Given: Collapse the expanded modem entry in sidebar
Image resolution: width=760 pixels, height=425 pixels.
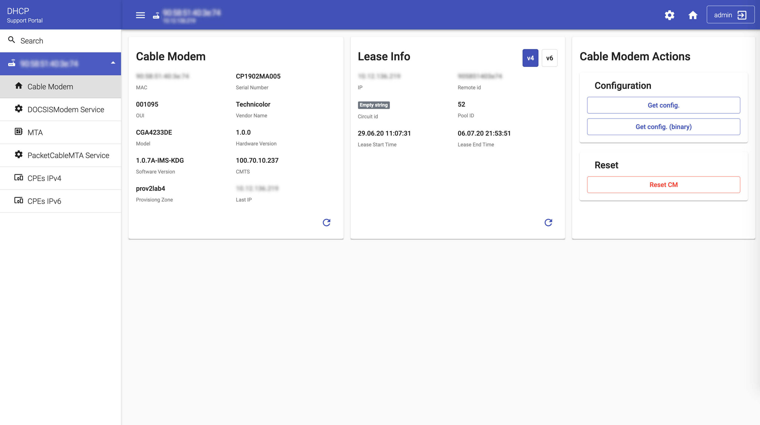Looking at the screenshot, I should click(113, 63).
